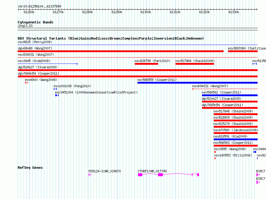Click the nsv470560 (Jakobsson2008) label
Screen dimensions: 266x199
[x=236, y=130]
